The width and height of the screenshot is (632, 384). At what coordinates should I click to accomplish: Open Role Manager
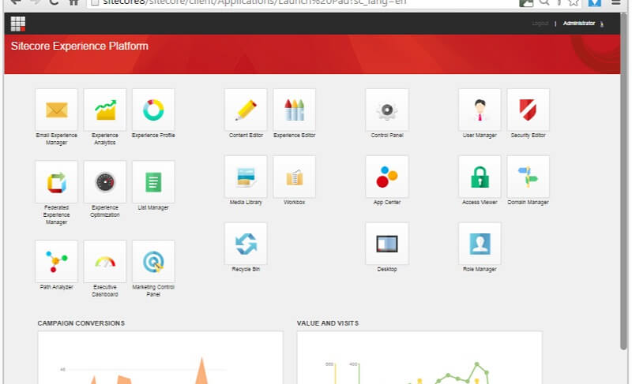[x=480, y=244]
